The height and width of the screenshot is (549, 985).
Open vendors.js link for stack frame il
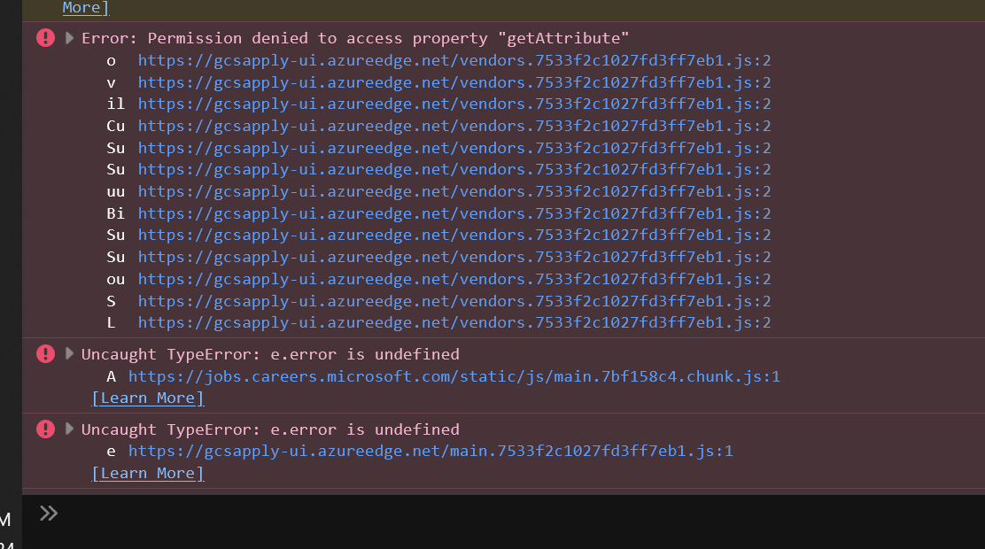(x=454, y=104)
